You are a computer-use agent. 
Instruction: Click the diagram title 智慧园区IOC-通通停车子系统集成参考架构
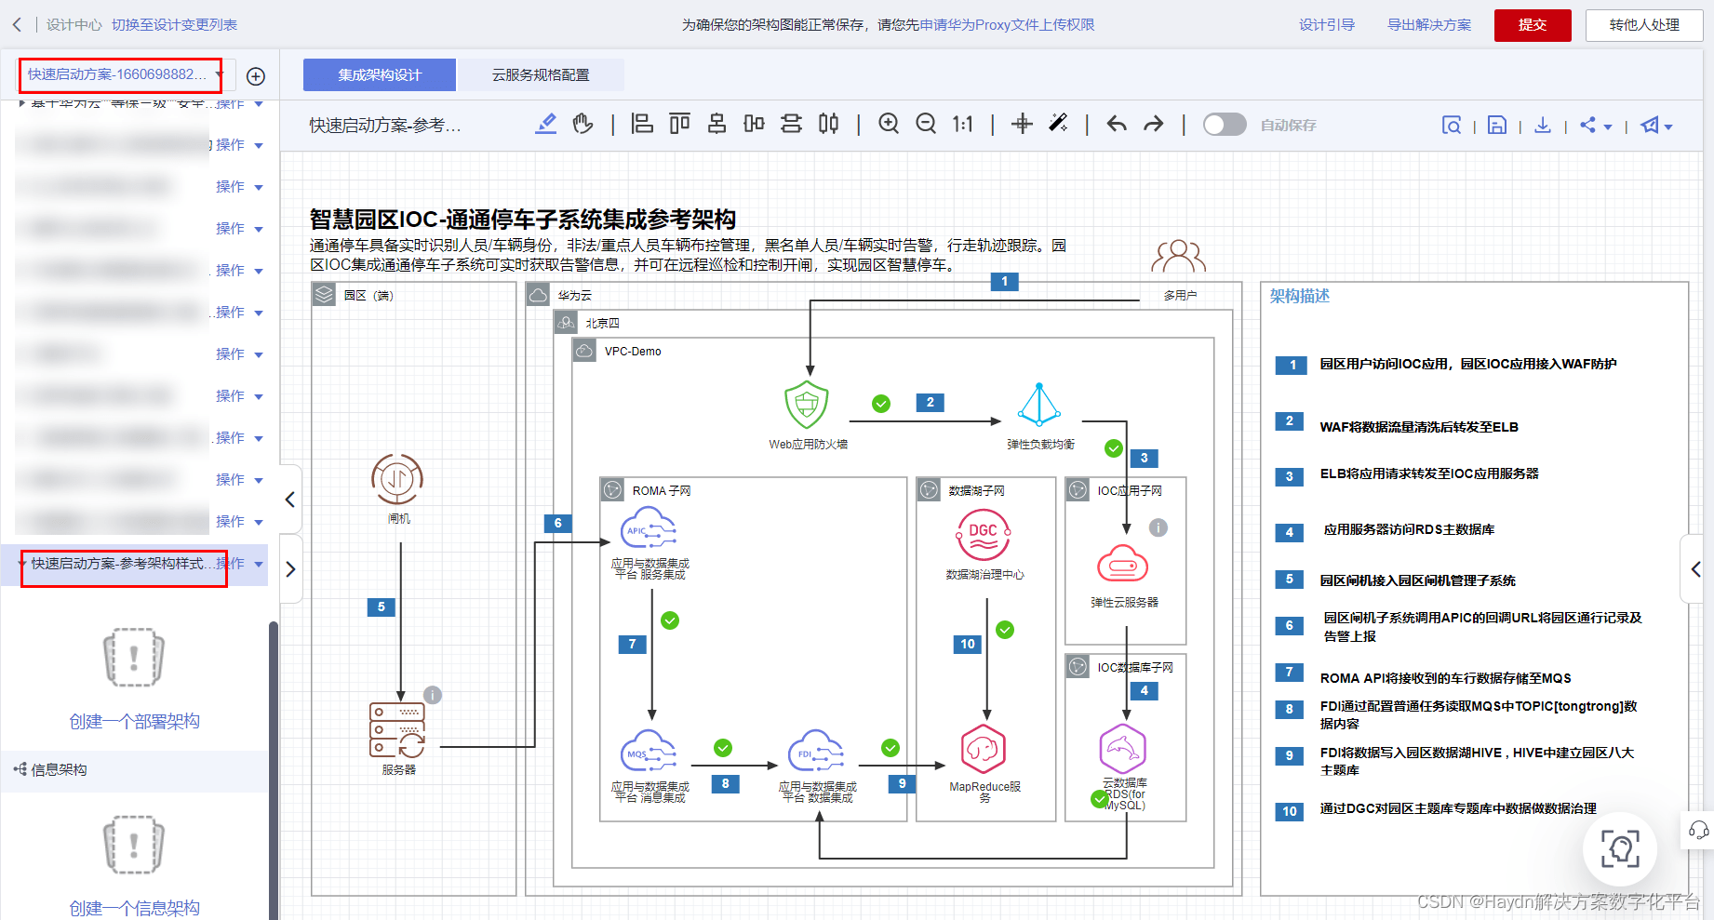[x=523, y=220]
